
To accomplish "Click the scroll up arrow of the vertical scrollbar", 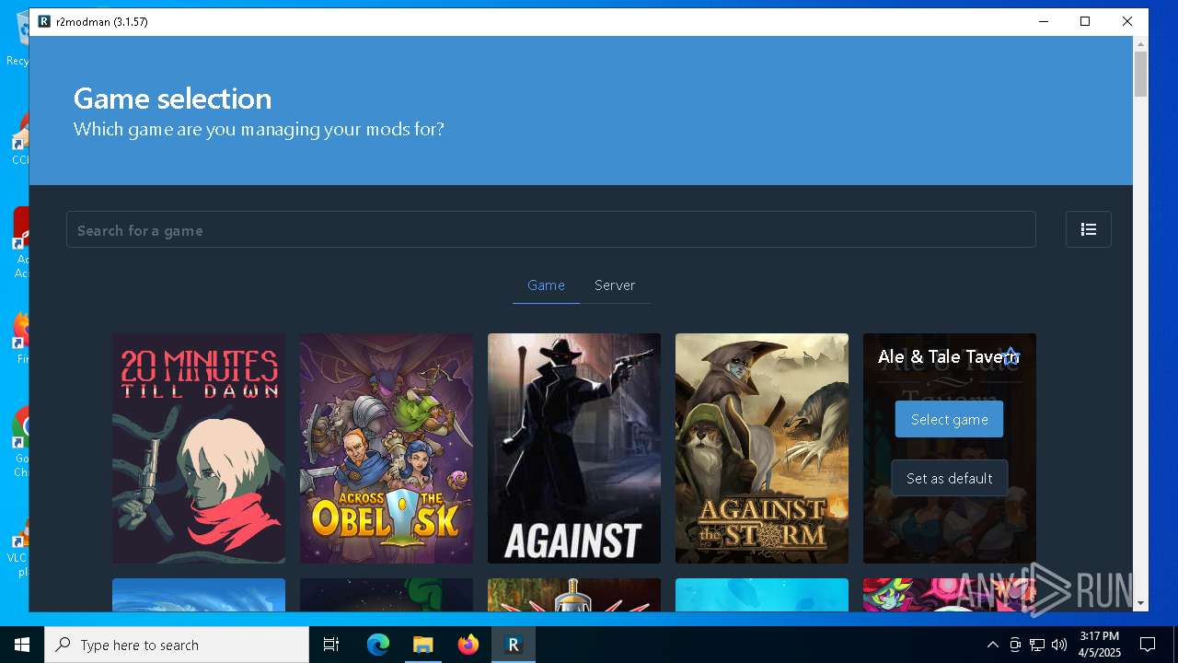I will 1140,43.
